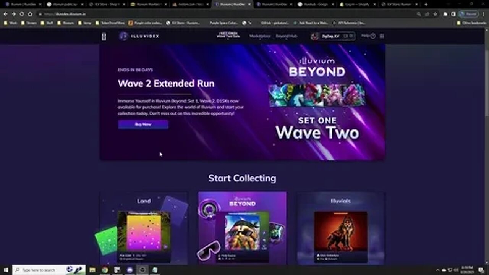Reload the IlluviDex page
This screenshot has height=275, width=489.
coord(22,14)
